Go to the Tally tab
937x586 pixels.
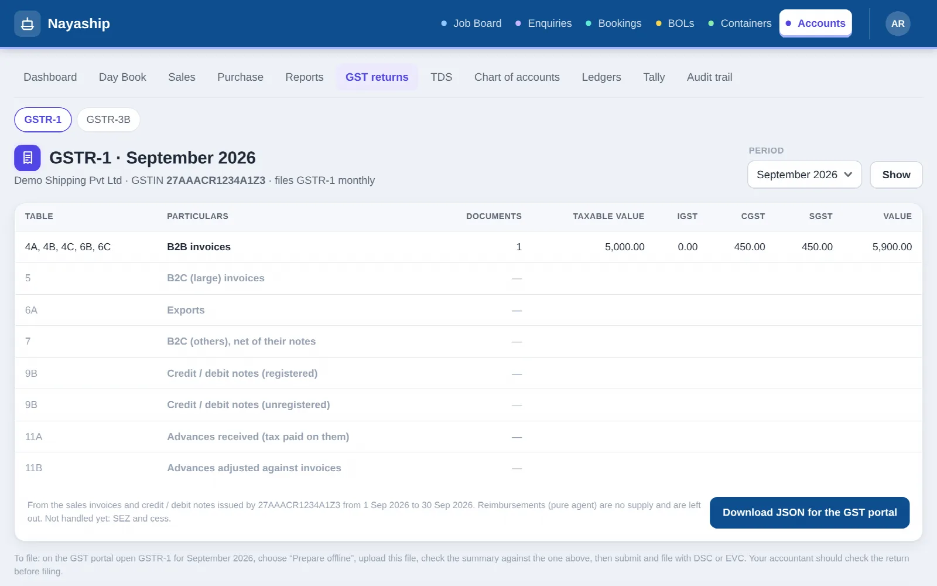(x=654, y=77)
